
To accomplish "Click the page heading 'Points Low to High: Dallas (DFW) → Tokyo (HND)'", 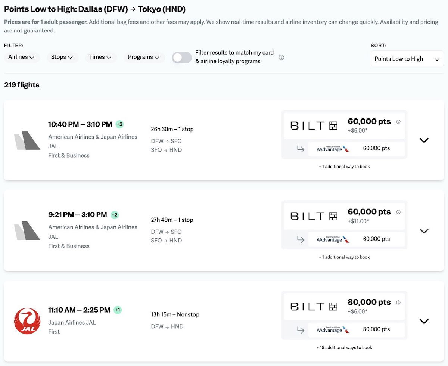I will point(95,9).
